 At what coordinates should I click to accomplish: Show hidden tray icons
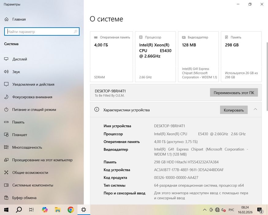(205, 210)
